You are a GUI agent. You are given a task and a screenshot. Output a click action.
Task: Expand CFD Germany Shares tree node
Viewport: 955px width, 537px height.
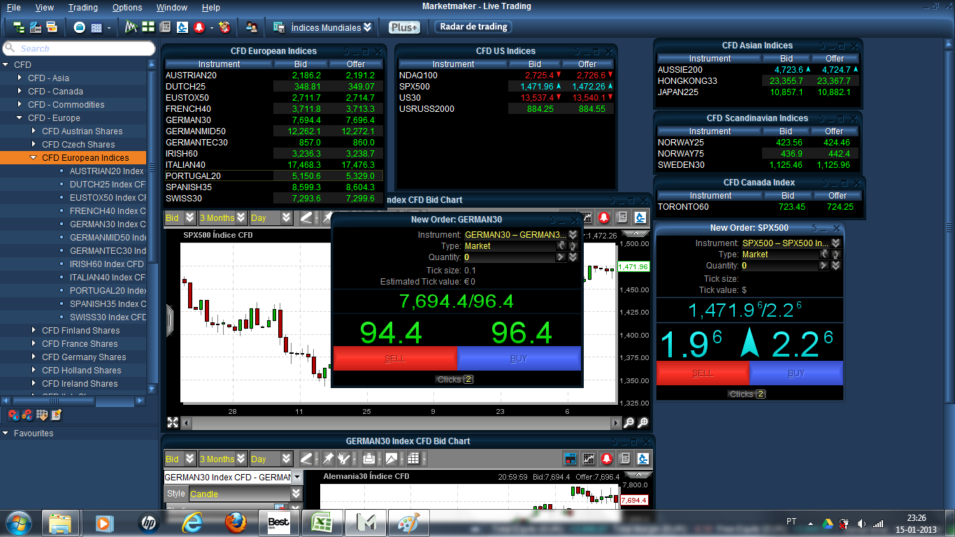(34, 357)
